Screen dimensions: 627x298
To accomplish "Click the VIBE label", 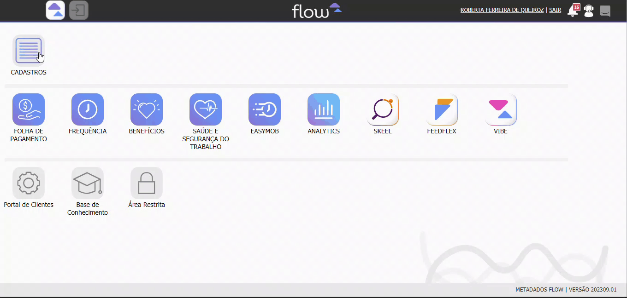I will tap(501, 131).
